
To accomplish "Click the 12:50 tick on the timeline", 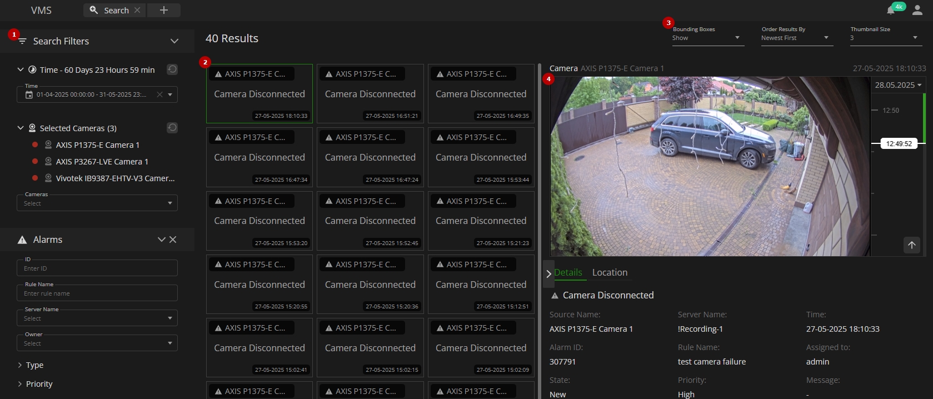I will (x=891, y=111).
